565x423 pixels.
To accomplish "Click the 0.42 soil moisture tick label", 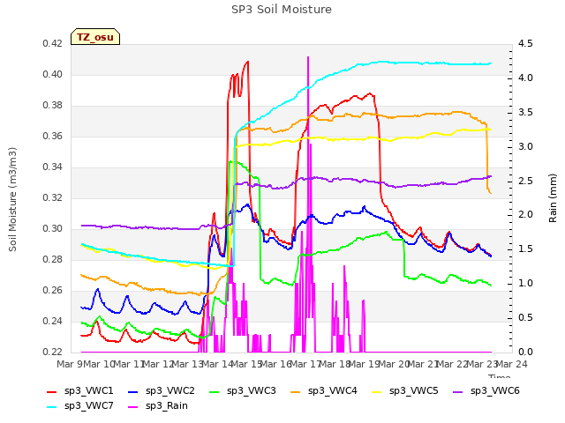I will [x=53, y=44].
